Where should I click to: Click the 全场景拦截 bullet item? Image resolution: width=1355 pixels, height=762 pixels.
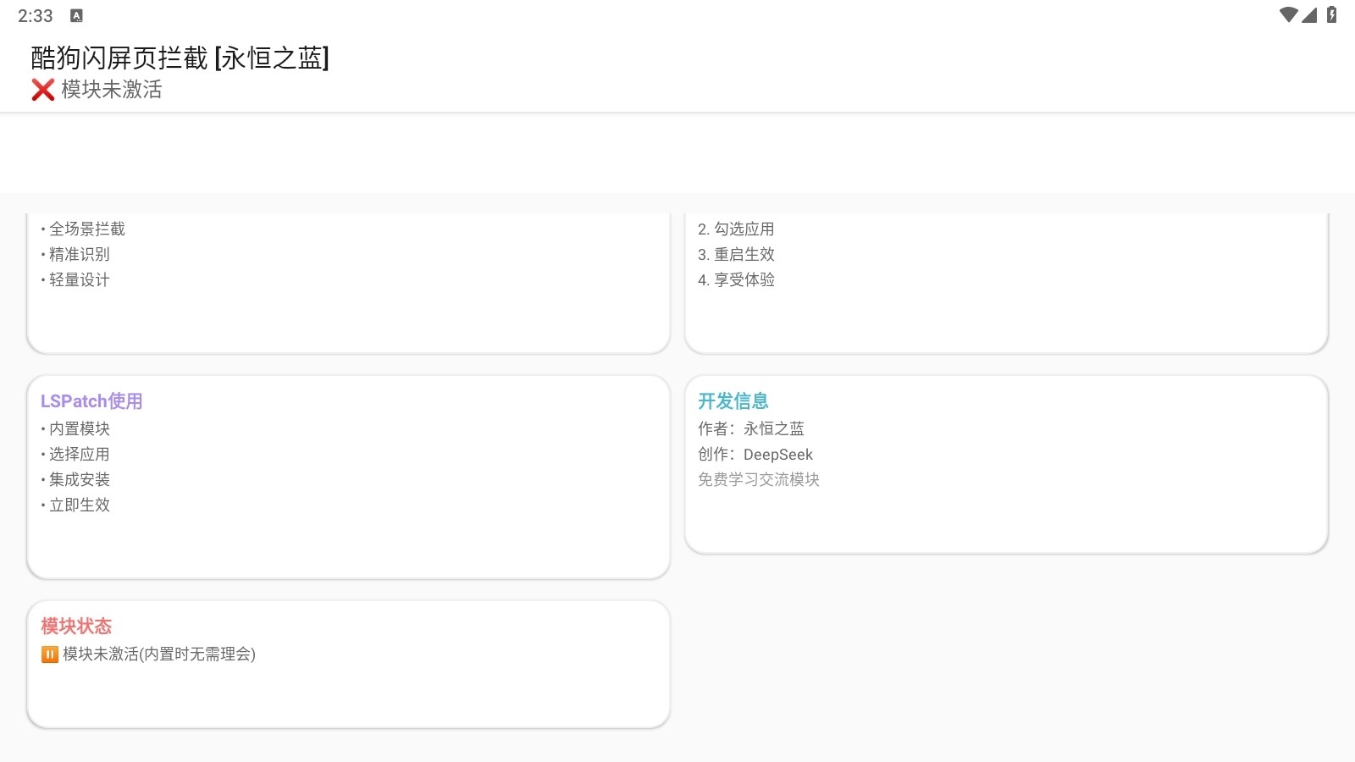(85, 228)
